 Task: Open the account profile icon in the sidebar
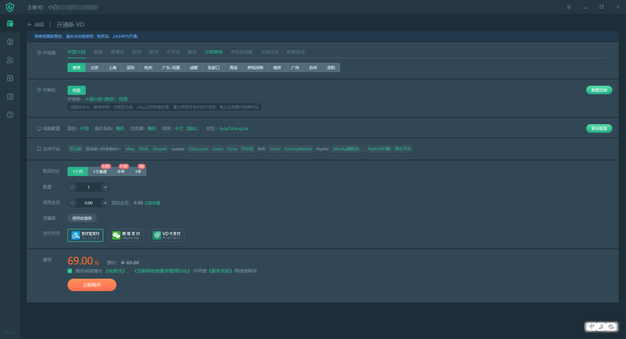point(10,42)
